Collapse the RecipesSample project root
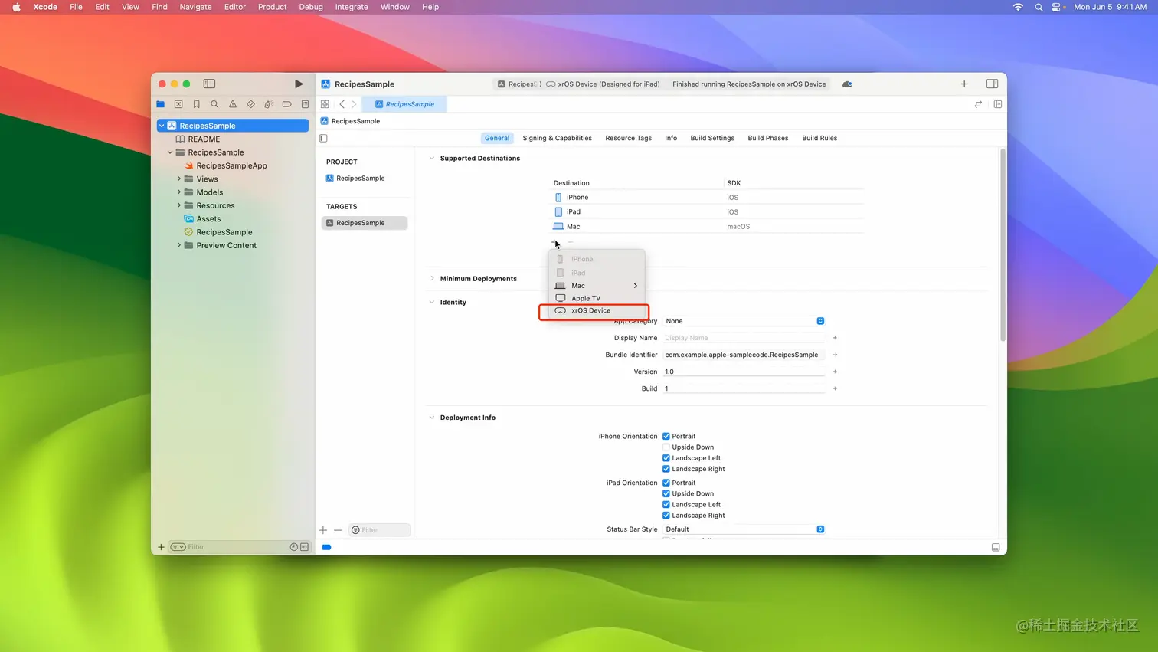This screenshot has width=1158, height=652. tap(162, 126)
